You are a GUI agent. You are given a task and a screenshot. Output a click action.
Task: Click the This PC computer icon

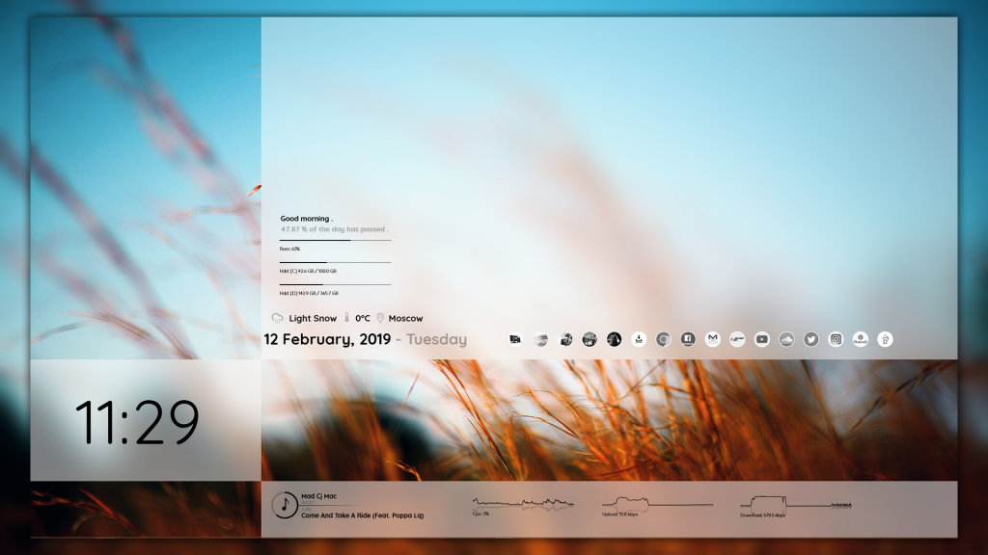[515, 339]
